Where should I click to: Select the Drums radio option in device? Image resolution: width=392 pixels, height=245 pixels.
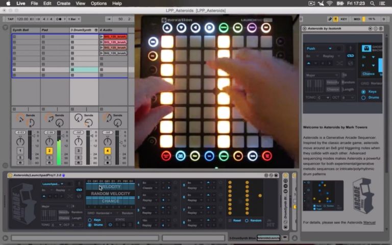(x=89, y=225)
